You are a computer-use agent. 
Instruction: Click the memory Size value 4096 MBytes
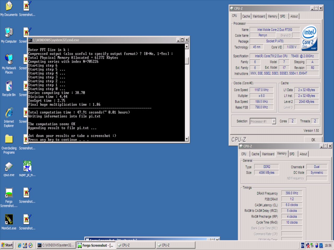pyautogui.click(x=267, y=173)
